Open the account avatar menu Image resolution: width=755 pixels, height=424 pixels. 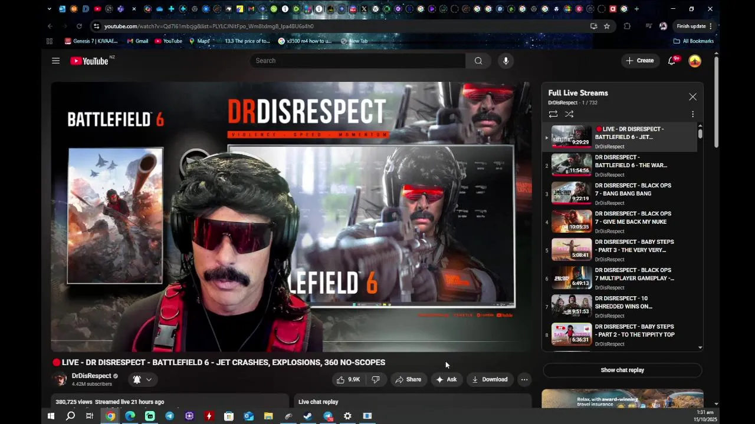click(695, 61)
